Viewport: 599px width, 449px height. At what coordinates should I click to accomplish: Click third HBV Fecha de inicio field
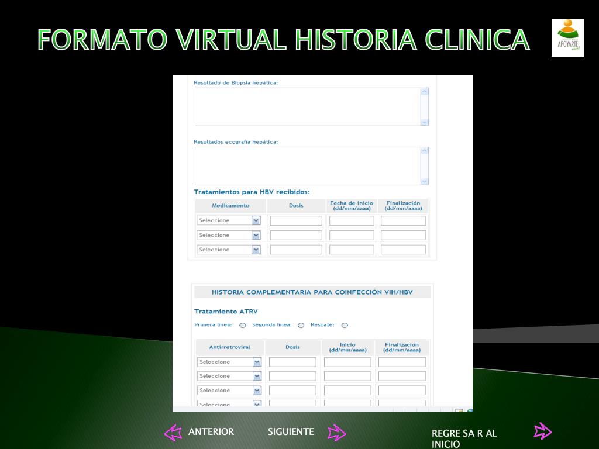point(352,250)
